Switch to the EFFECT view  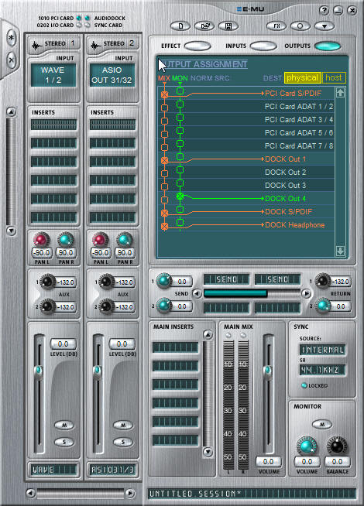click(197, 46)
